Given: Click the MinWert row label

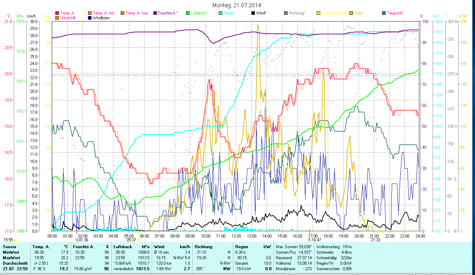Looking at the screenshot, I should [x=11, y=252].
